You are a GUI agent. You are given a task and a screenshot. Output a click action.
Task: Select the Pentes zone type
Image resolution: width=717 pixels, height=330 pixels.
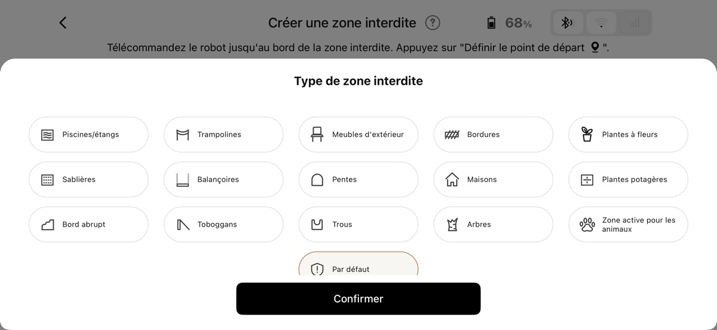(x=358, y=179)
